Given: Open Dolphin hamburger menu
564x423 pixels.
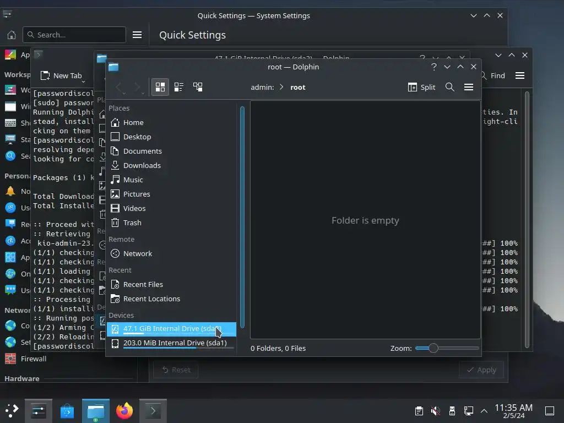Looking at the screenshot, I should click(468, 87).
